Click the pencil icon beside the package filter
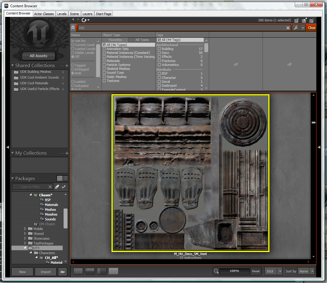This screenshot has height=283, width=327. [57, 187]
